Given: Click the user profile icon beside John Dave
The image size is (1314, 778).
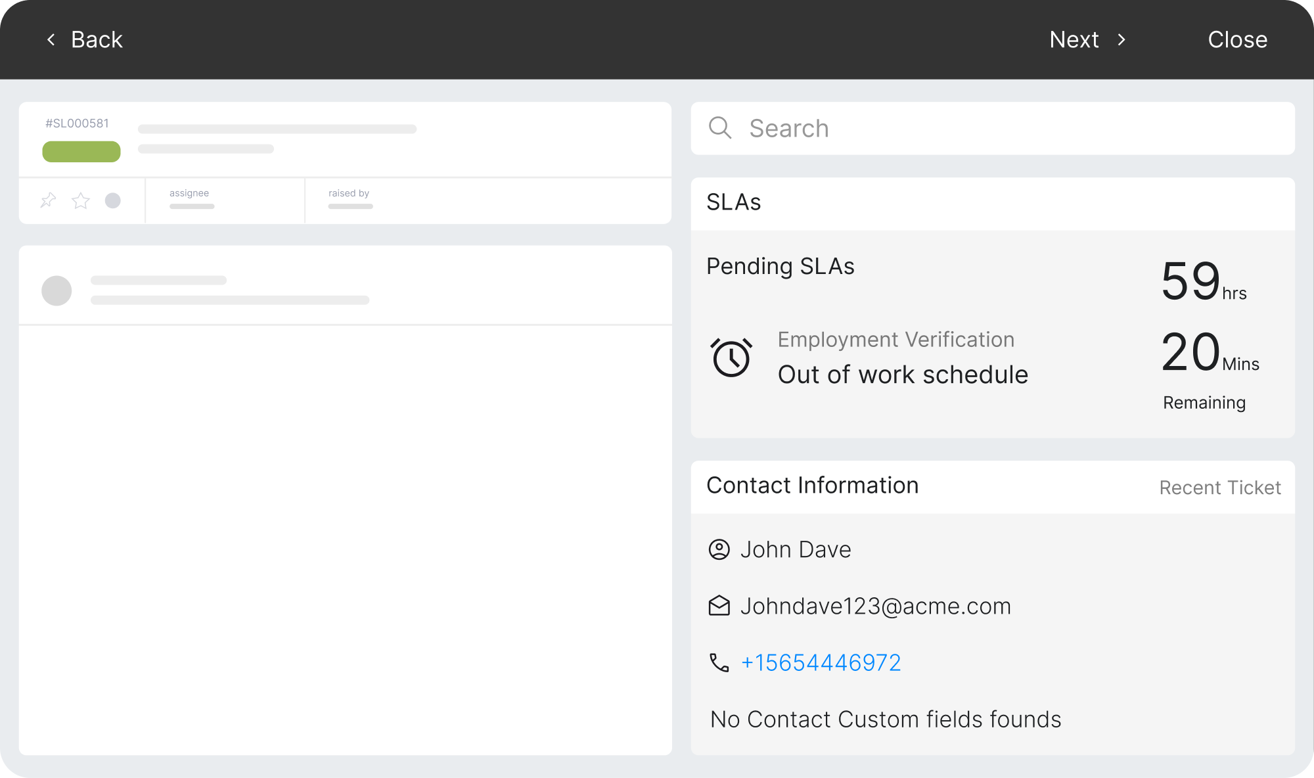Looking at the screenshot, I should pos(720,549).
